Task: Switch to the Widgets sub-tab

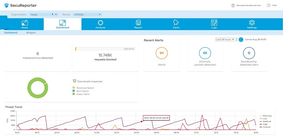Action: 31,32
